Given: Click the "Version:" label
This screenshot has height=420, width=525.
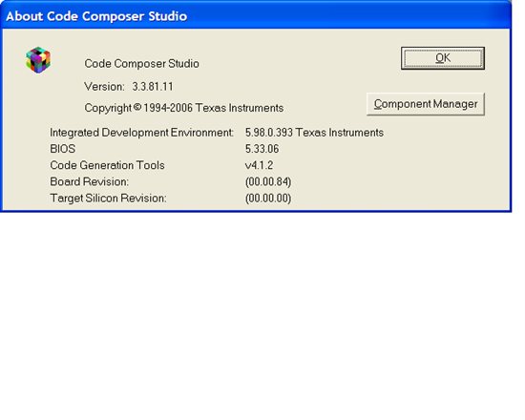Looking at the screenshot, I should pyautogui.click(x=104, y=87).
